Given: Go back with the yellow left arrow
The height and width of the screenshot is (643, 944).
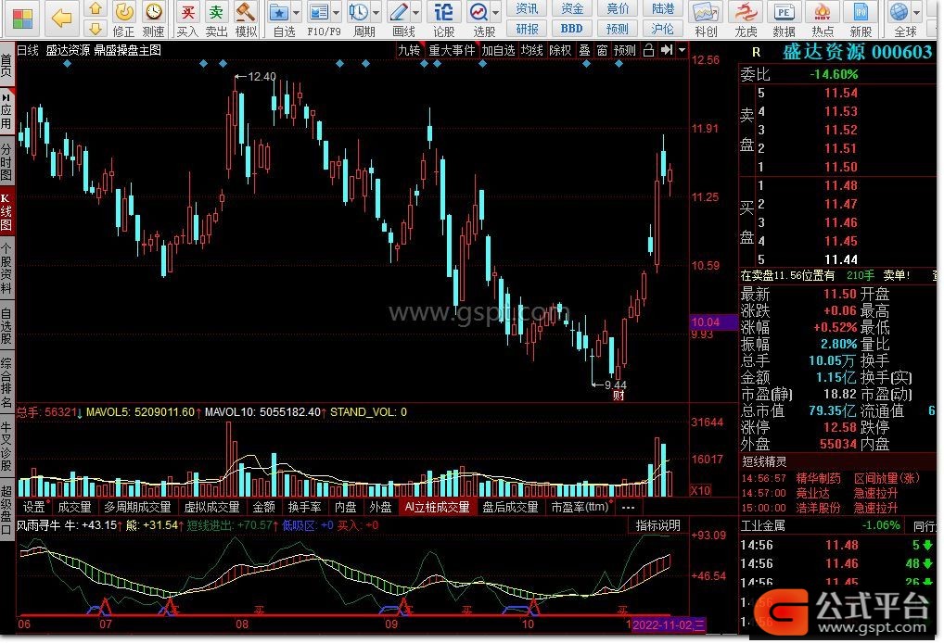Looking at the screenshot, I should (62, 18).
